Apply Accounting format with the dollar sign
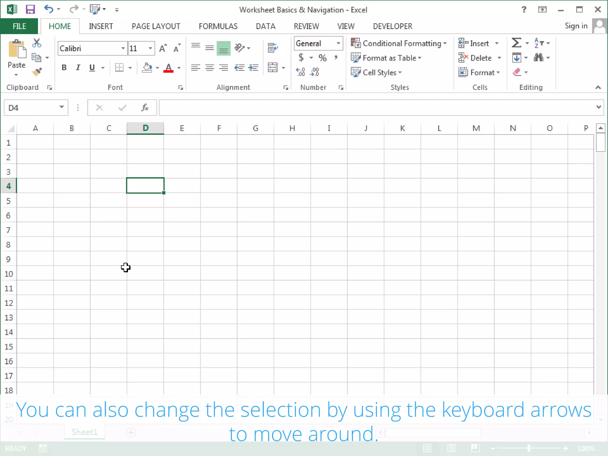The height and width of the screenshot is (456, 608). point(301,57)
